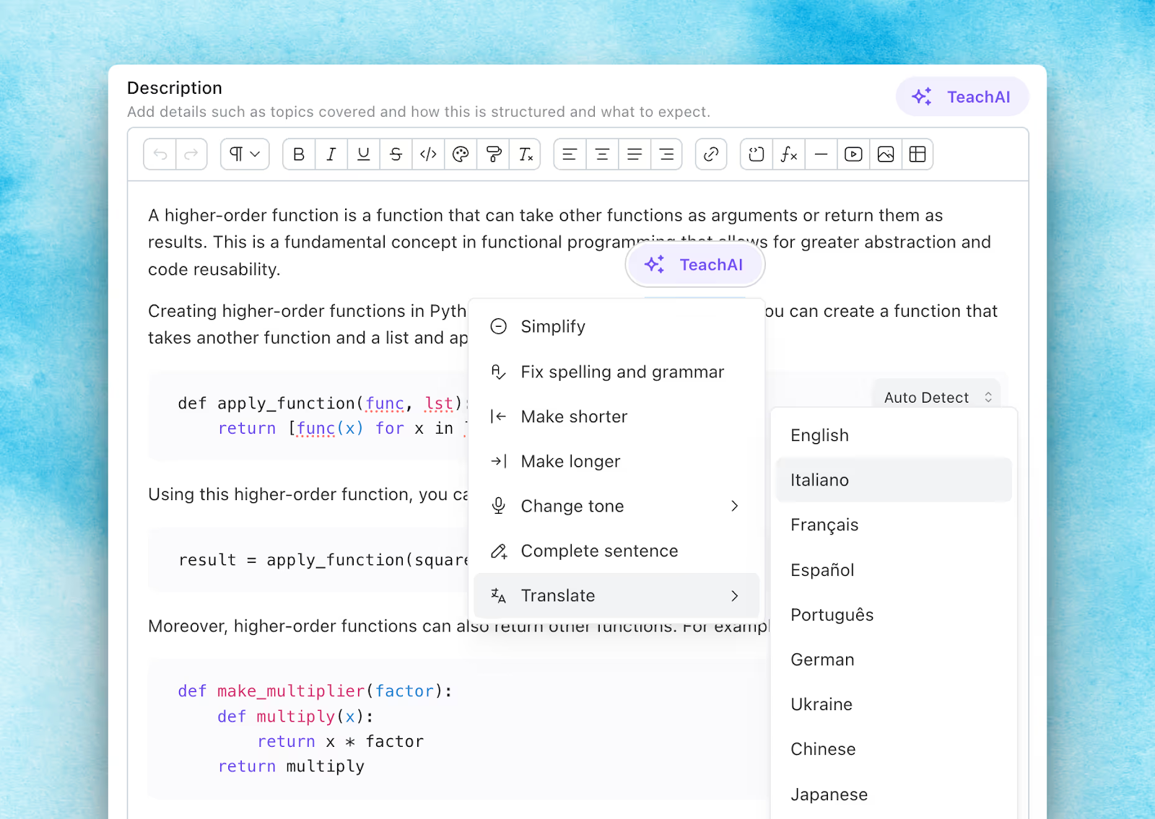Undo the last edit
Viewport: 1155px width, 819px height.
(x=160, y=154)
